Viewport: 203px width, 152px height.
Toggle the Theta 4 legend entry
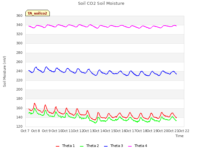[138, 146]
